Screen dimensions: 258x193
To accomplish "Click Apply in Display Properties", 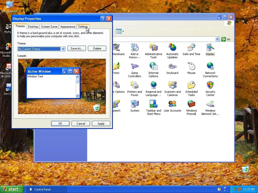I will tap(101, 124).
